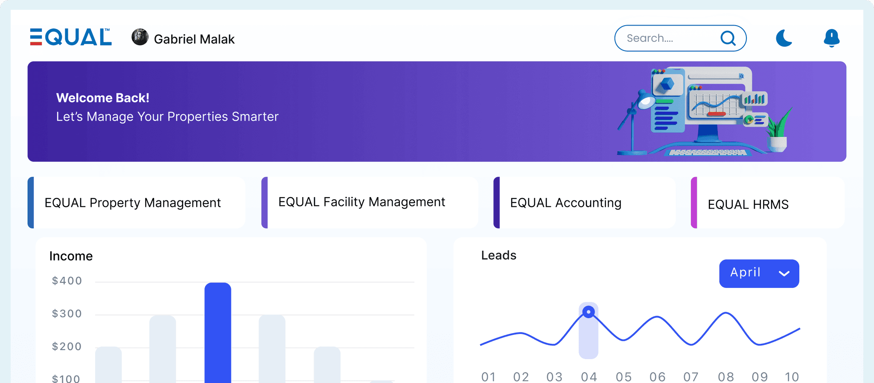This screenshot has height=383, width=874.
Task: Click the Leads chart point at 04
Action: pos(588,312)
